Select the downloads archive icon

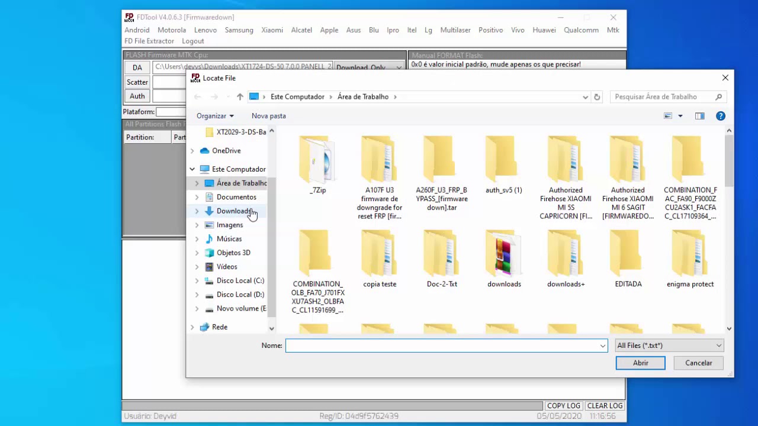coord(503,254)
